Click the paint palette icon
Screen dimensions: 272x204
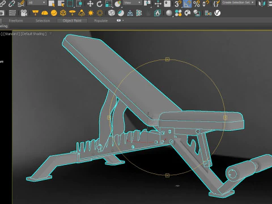coord(188,13)
